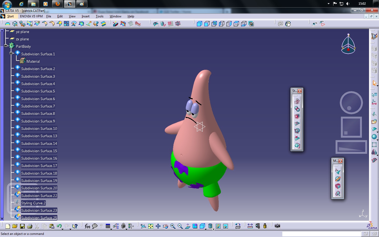Collapse the PartBody tree node
The width and height of the screenshot is (379, 237).
(x=6, y=46)
